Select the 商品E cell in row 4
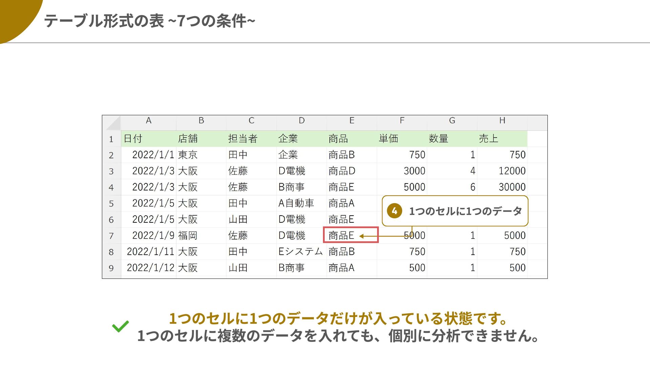This screenshot has width=650, height=365. click(352, 187)
